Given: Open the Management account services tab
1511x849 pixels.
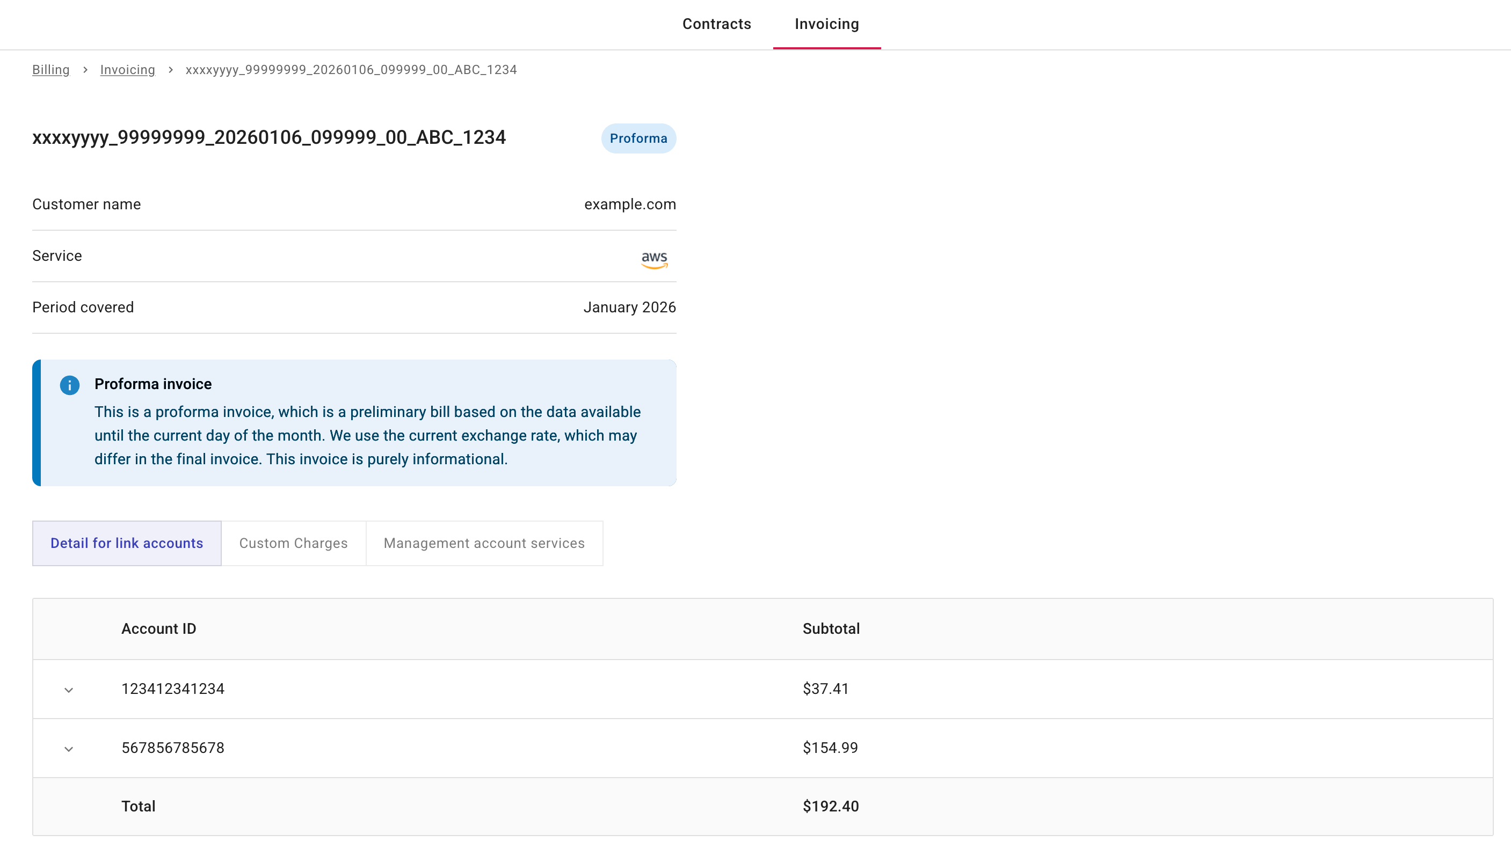Looking at the screenshot, I should (484, 543).
